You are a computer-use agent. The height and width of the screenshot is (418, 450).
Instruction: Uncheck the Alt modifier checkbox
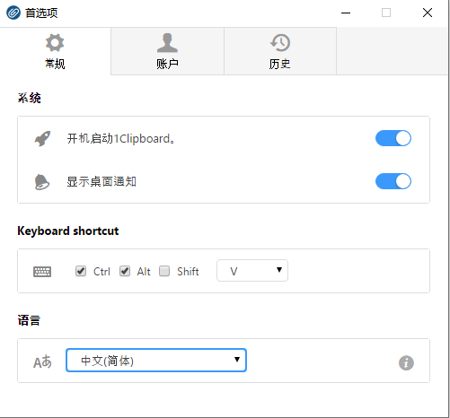click(x=125, y=271)
